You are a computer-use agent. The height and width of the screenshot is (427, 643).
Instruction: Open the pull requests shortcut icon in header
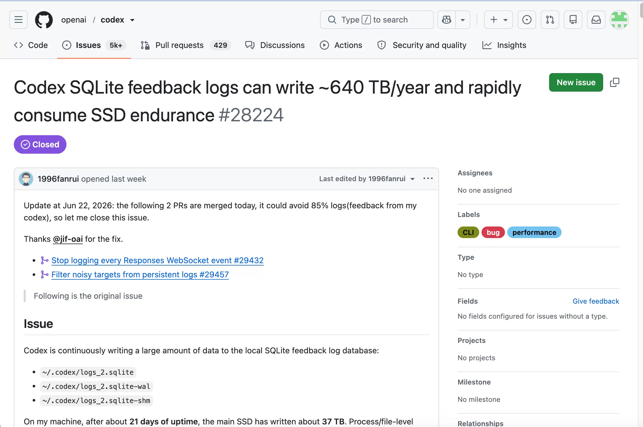[x=550, y=20]
